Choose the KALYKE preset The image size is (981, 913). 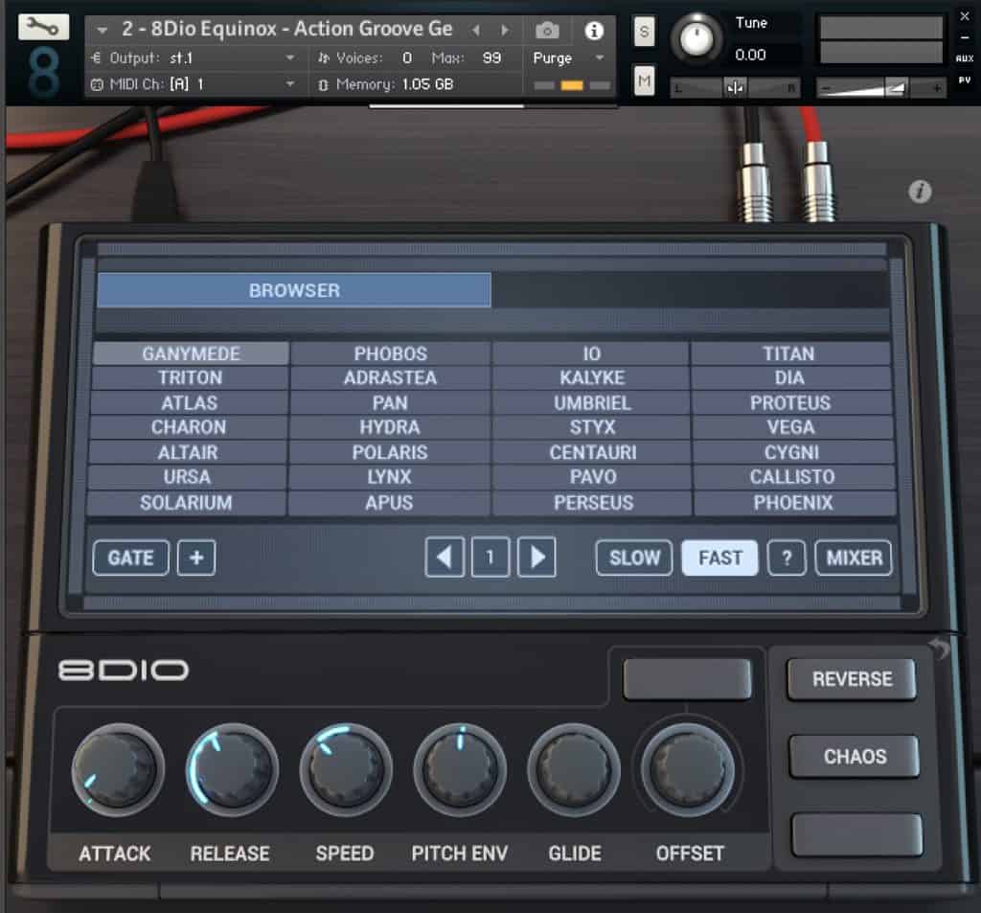coord(592,378)
